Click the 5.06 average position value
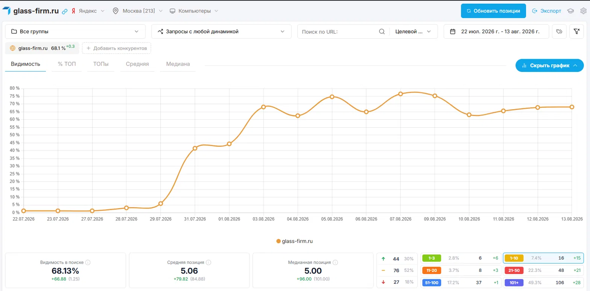This screenshot has height=291, width=590. pyautogui.click(x=189, y=271)
